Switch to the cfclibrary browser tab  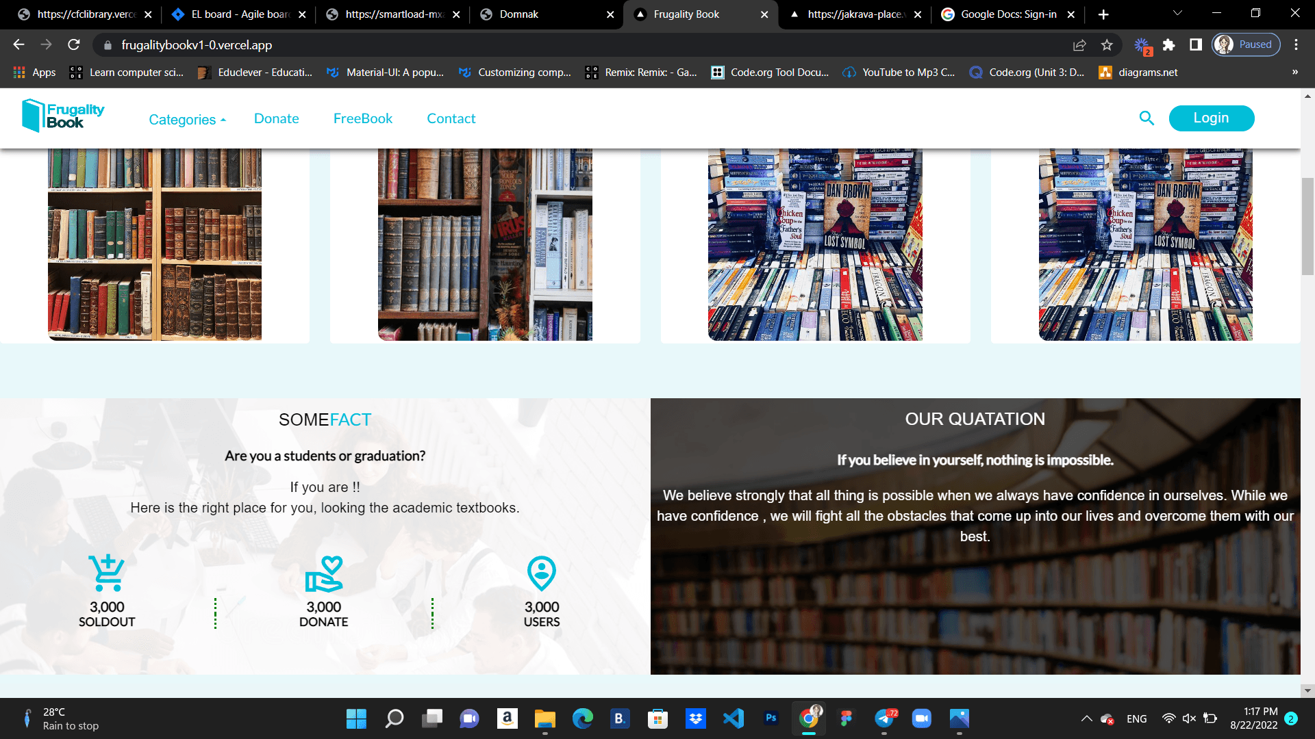84,14
